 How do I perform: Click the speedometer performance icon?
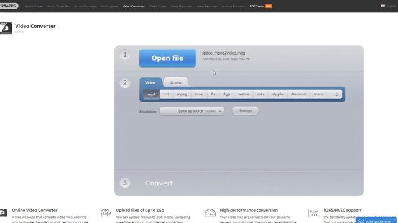(x=210, y=212)
